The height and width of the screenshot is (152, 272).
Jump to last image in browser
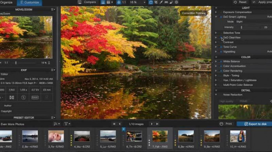[x=157, y=124]
